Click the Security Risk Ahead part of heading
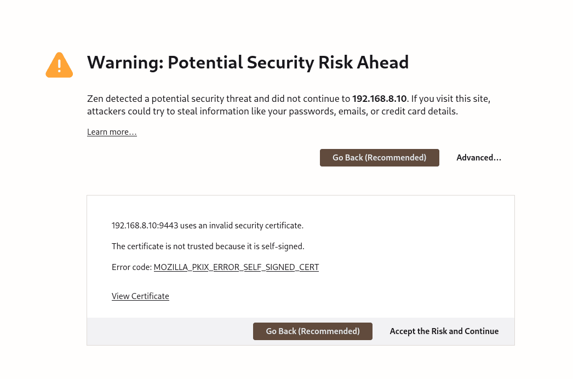The height and width of the screenshot is (379, 573). click(327, 62)
